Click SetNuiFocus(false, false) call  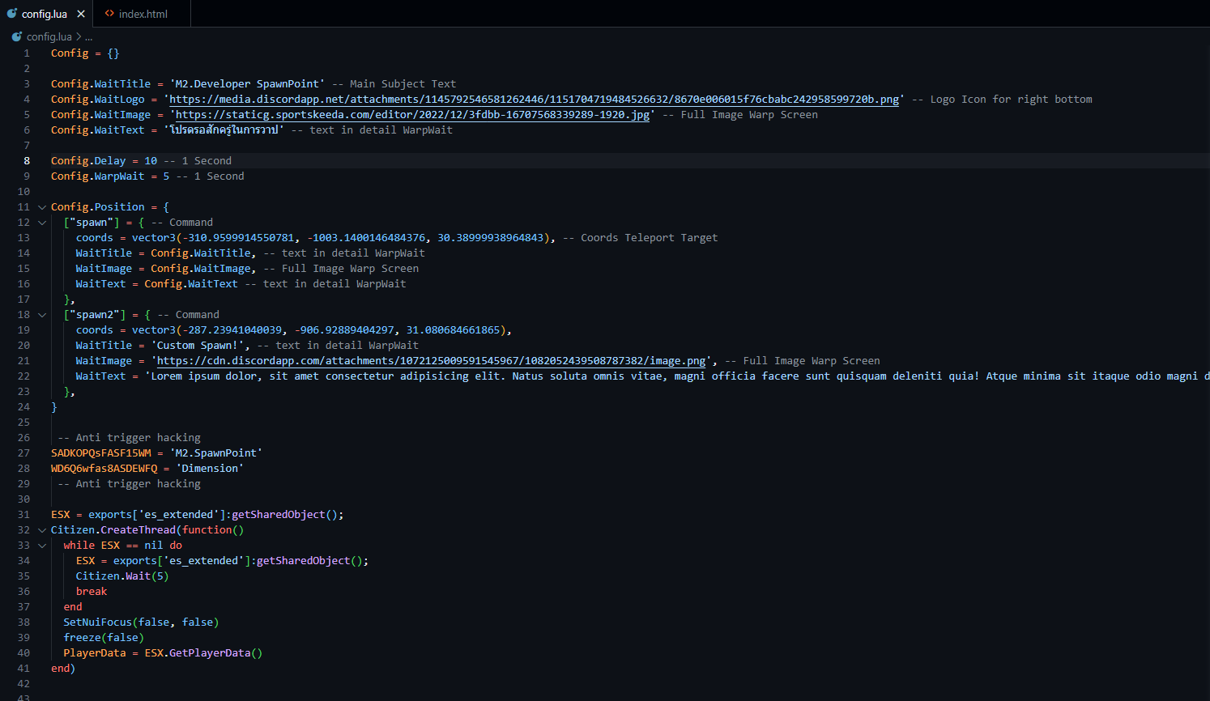pyautogui.click(x=142, y=622)
